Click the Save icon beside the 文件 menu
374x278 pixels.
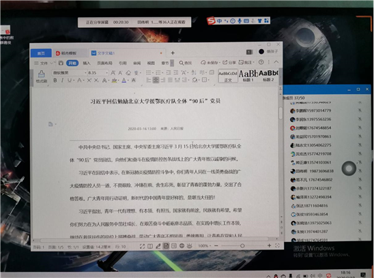[x=61, y=63]
